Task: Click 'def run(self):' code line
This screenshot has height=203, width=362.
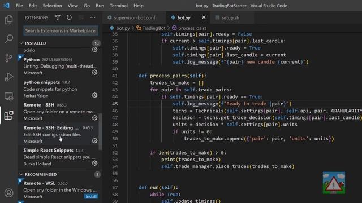Action: click(x=158, y=187)
